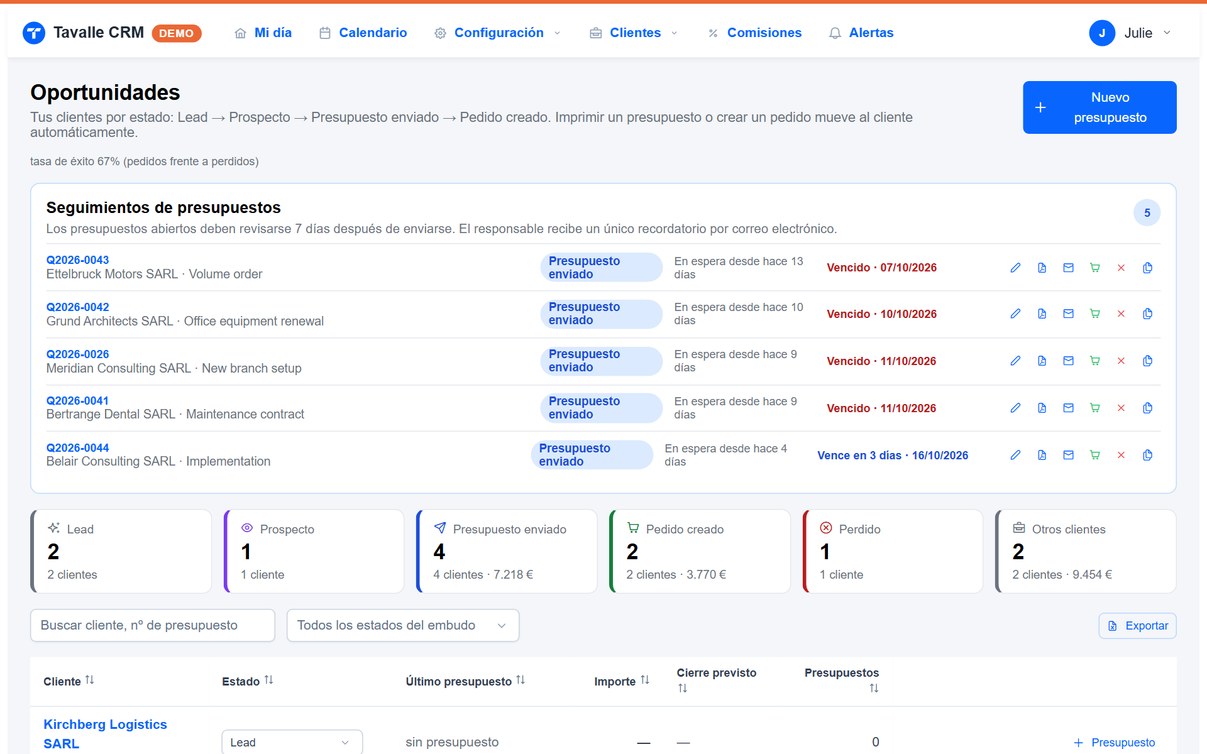Go to Mi día
Image resolution: width=1207 pixels, height=754 pixels.
tap(263, 33)
